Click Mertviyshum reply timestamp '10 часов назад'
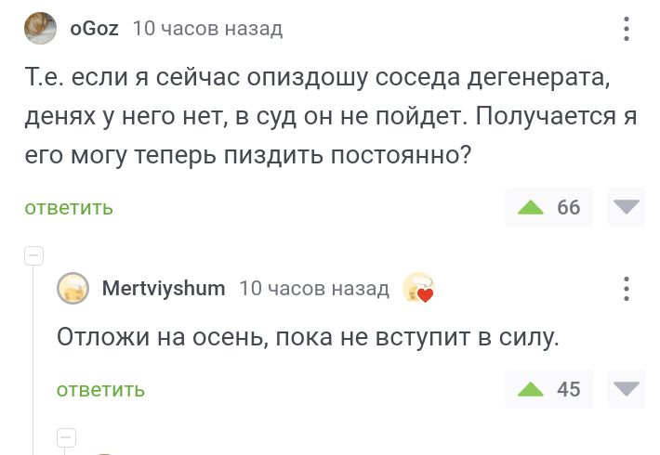 pyautogui.click(x=313, y=289)
